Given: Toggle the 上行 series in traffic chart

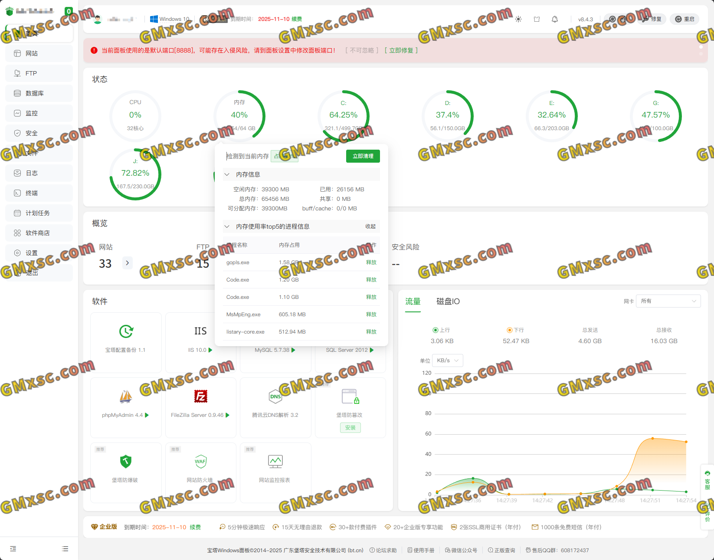Looking at the screenshot, I should (441, 330).
